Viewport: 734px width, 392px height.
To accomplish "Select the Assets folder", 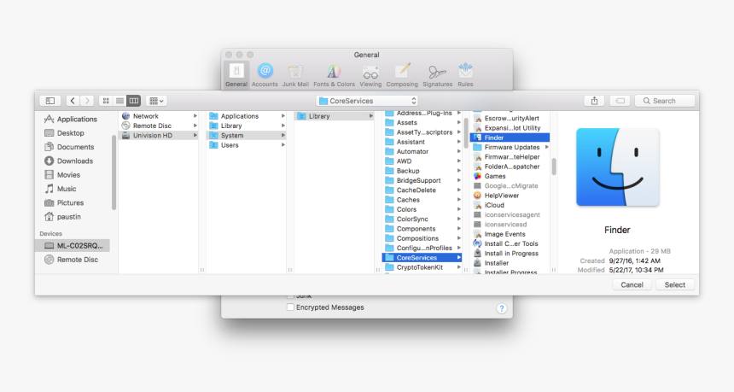I will 422,123.
